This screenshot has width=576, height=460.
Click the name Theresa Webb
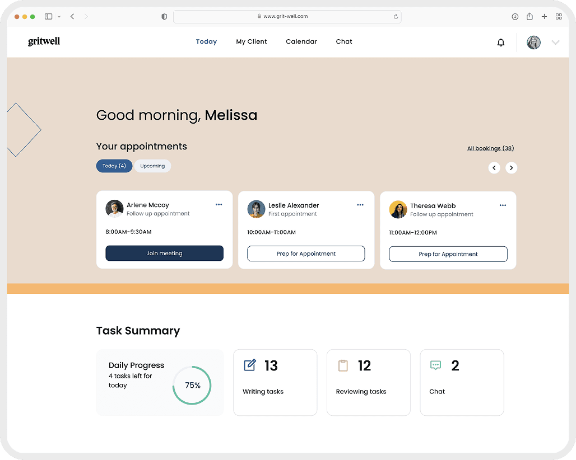pyautogui.click(x=433, y=206)
